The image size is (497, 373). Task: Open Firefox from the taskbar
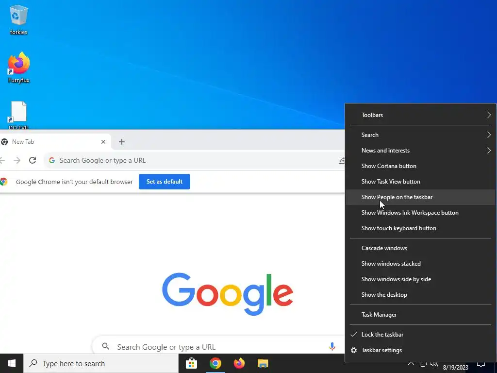pos(239,363)
